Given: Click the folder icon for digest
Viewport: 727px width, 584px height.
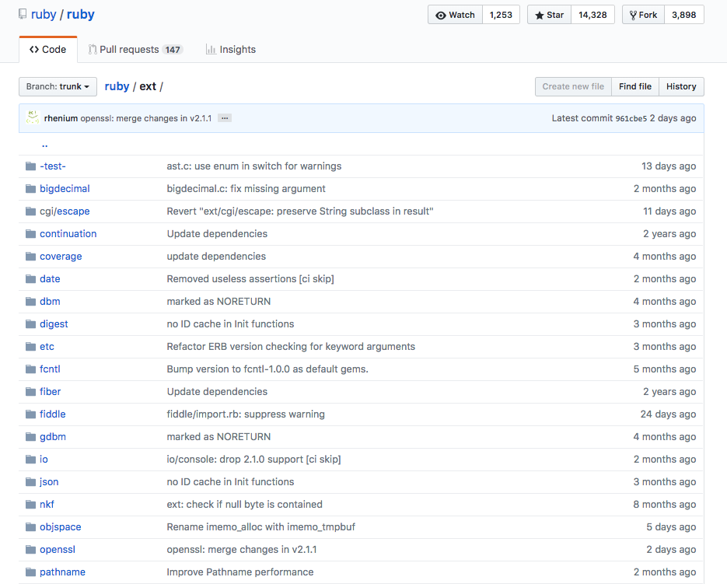Looking at the screenshot, I should pyautogui.click(x=30, y=324).
